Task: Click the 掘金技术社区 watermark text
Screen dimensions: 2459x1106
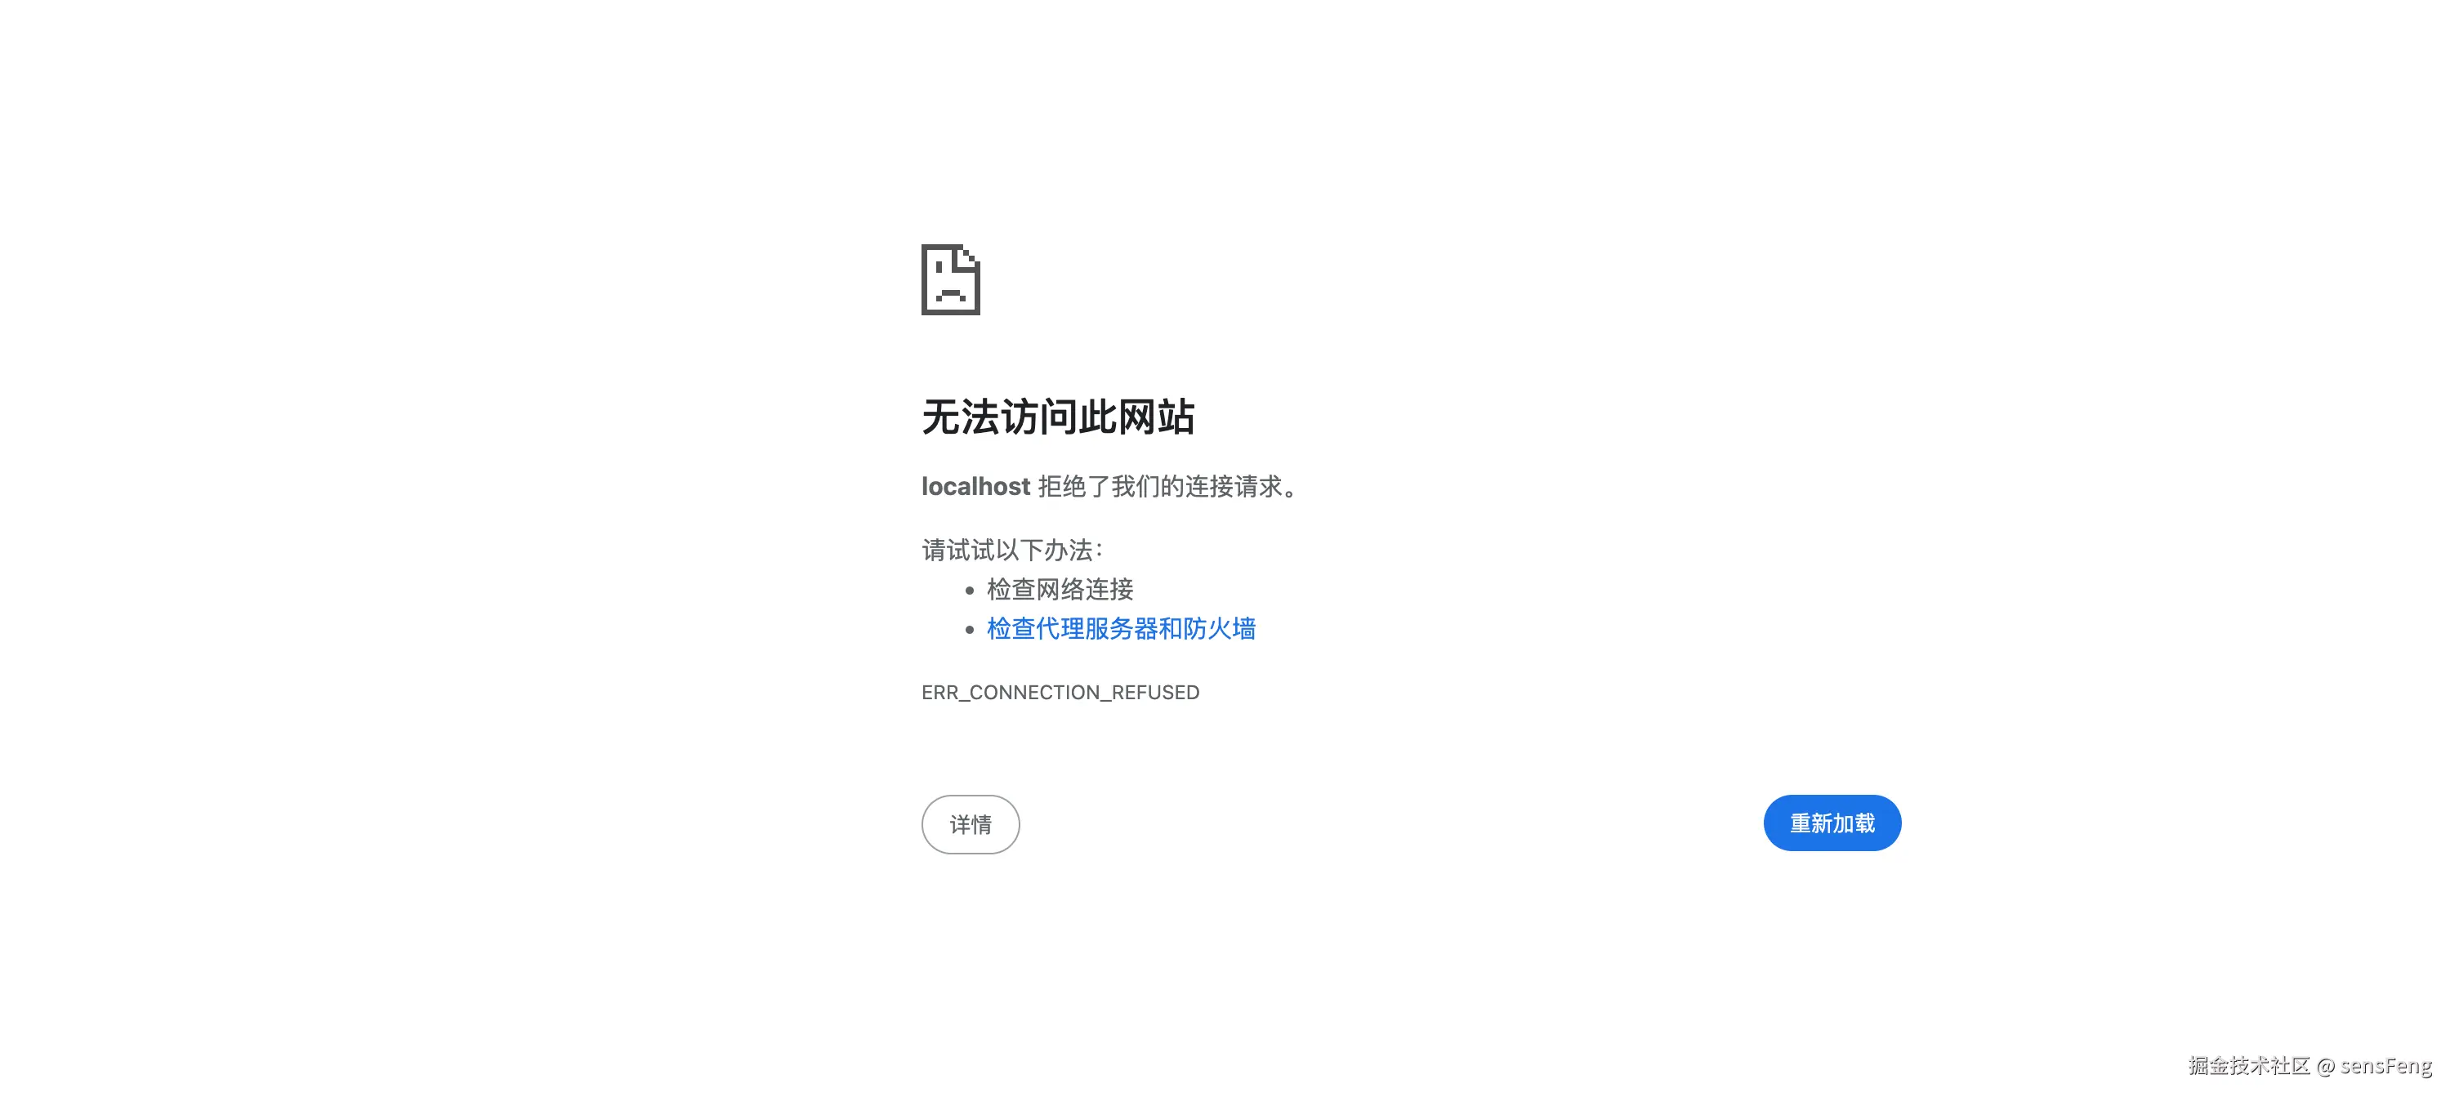Action: coord(2248,1066)
